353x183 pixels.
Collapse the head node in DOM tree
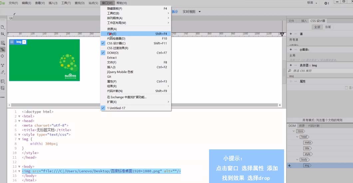(297, 137)
